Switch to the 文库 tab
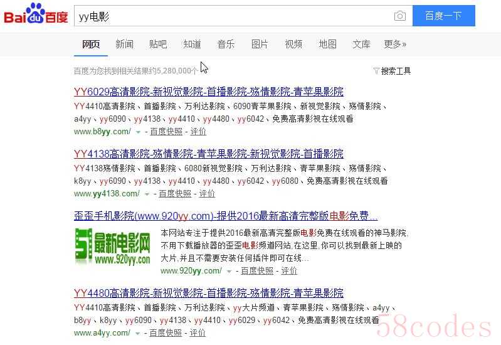The width and height of the screenshot is (501, 345). 361,44
